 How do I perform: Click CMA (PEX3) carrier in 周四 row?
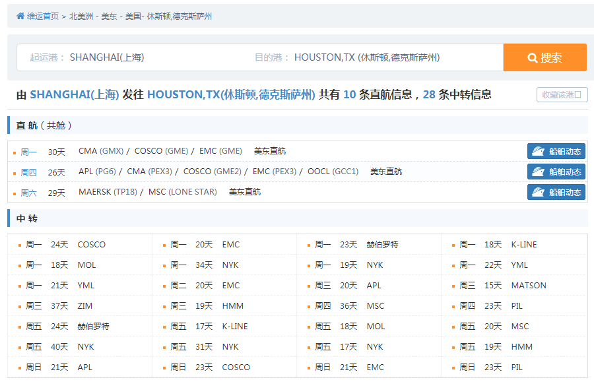tap(149, 172)
